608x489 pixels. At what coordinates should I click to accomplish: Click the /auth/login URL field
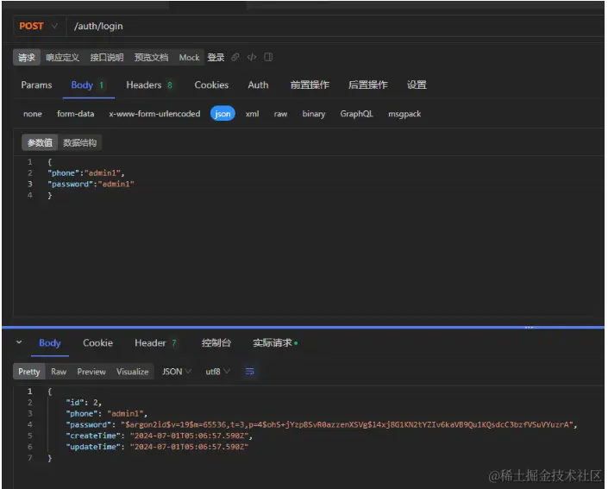[x=334, y=26]
